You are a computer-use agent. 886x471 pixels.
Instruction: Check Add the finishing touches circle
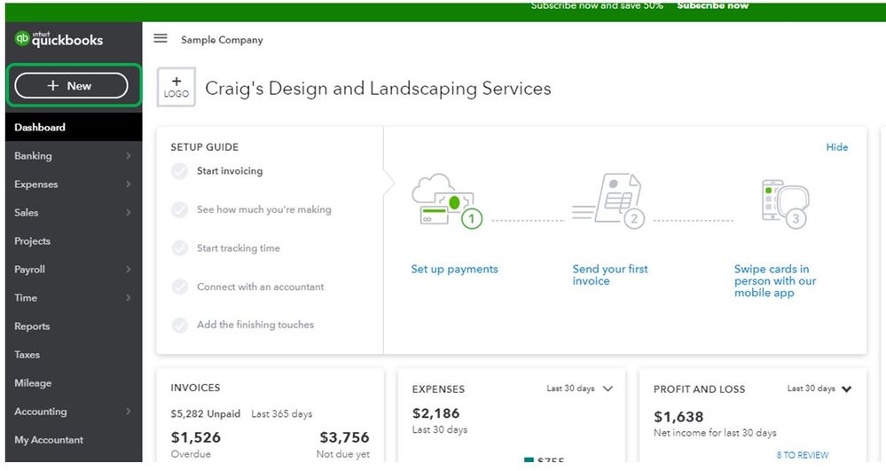180,326
